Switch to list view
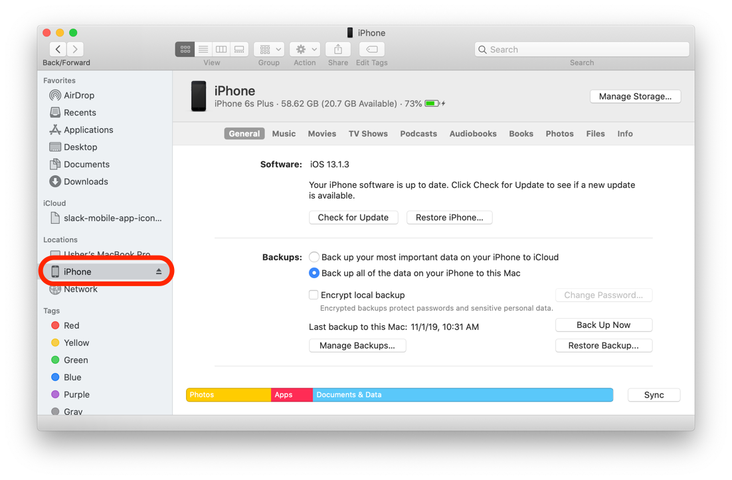Viewport: 732px width, 480px height. click(x=203, y=49)
